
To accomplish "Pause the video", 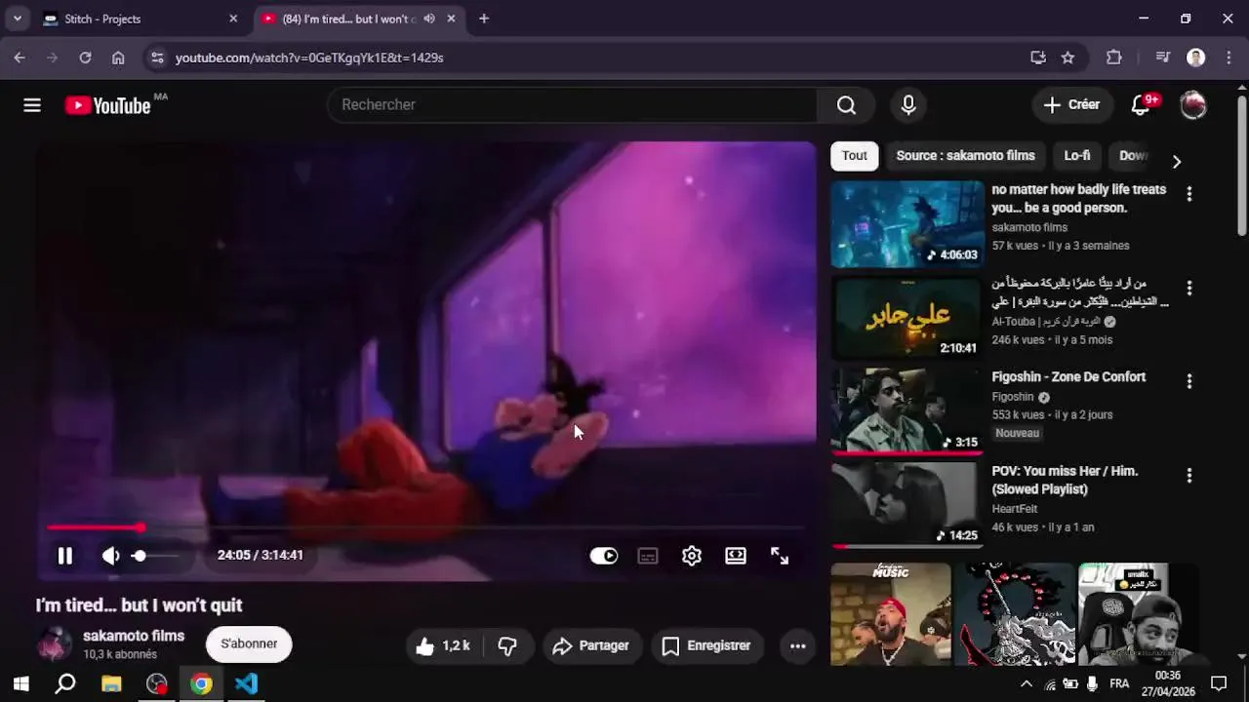I will tap(65, 556).
